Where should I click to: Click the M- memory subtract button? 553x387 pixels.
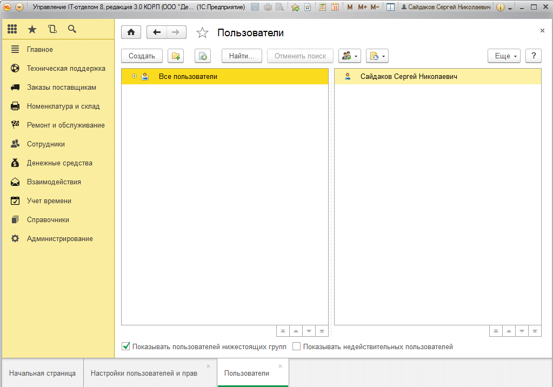tap(375, 6)
